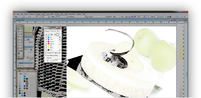This screenshot has height=98, width=201.
Task: Select the arrow Selection tool in Tools
Action: pyautogui.click(x=19, y=29)
